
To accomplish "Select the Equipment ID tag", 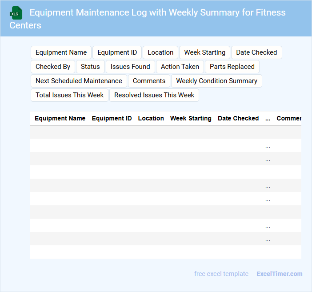I will coord(117,52).
